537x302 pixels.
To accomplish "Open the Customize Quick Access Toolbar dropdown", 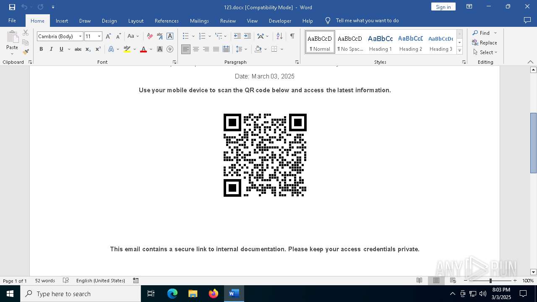I will [53, 7].
